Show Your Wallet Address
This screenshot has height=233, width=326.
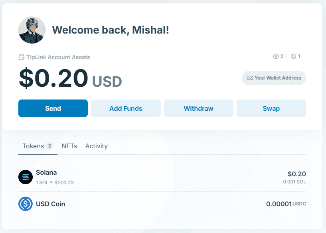[x=274, y=78]
